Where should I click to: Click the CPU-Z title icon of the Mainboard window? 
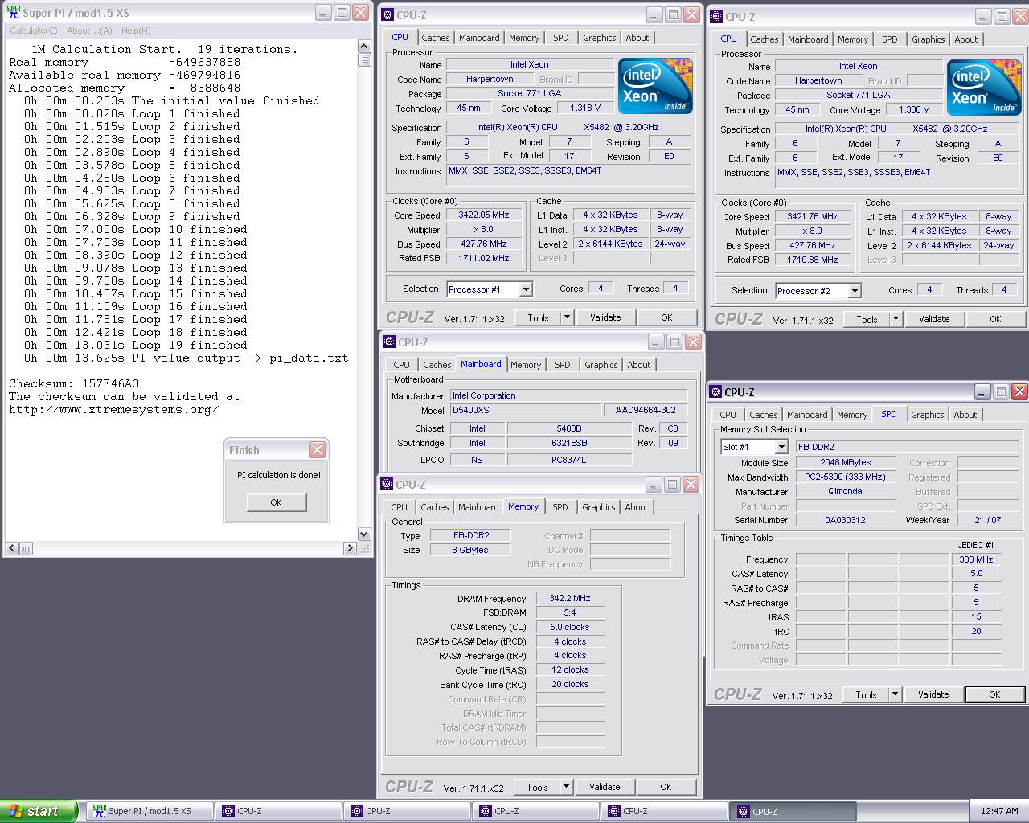point(388,342)
